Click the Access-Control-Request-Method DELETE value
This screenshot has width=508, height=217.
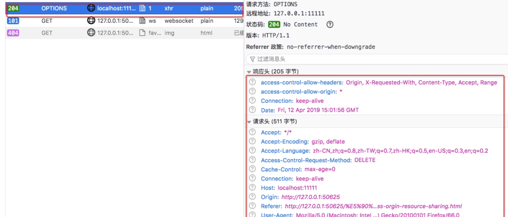[x=365, y=160]
